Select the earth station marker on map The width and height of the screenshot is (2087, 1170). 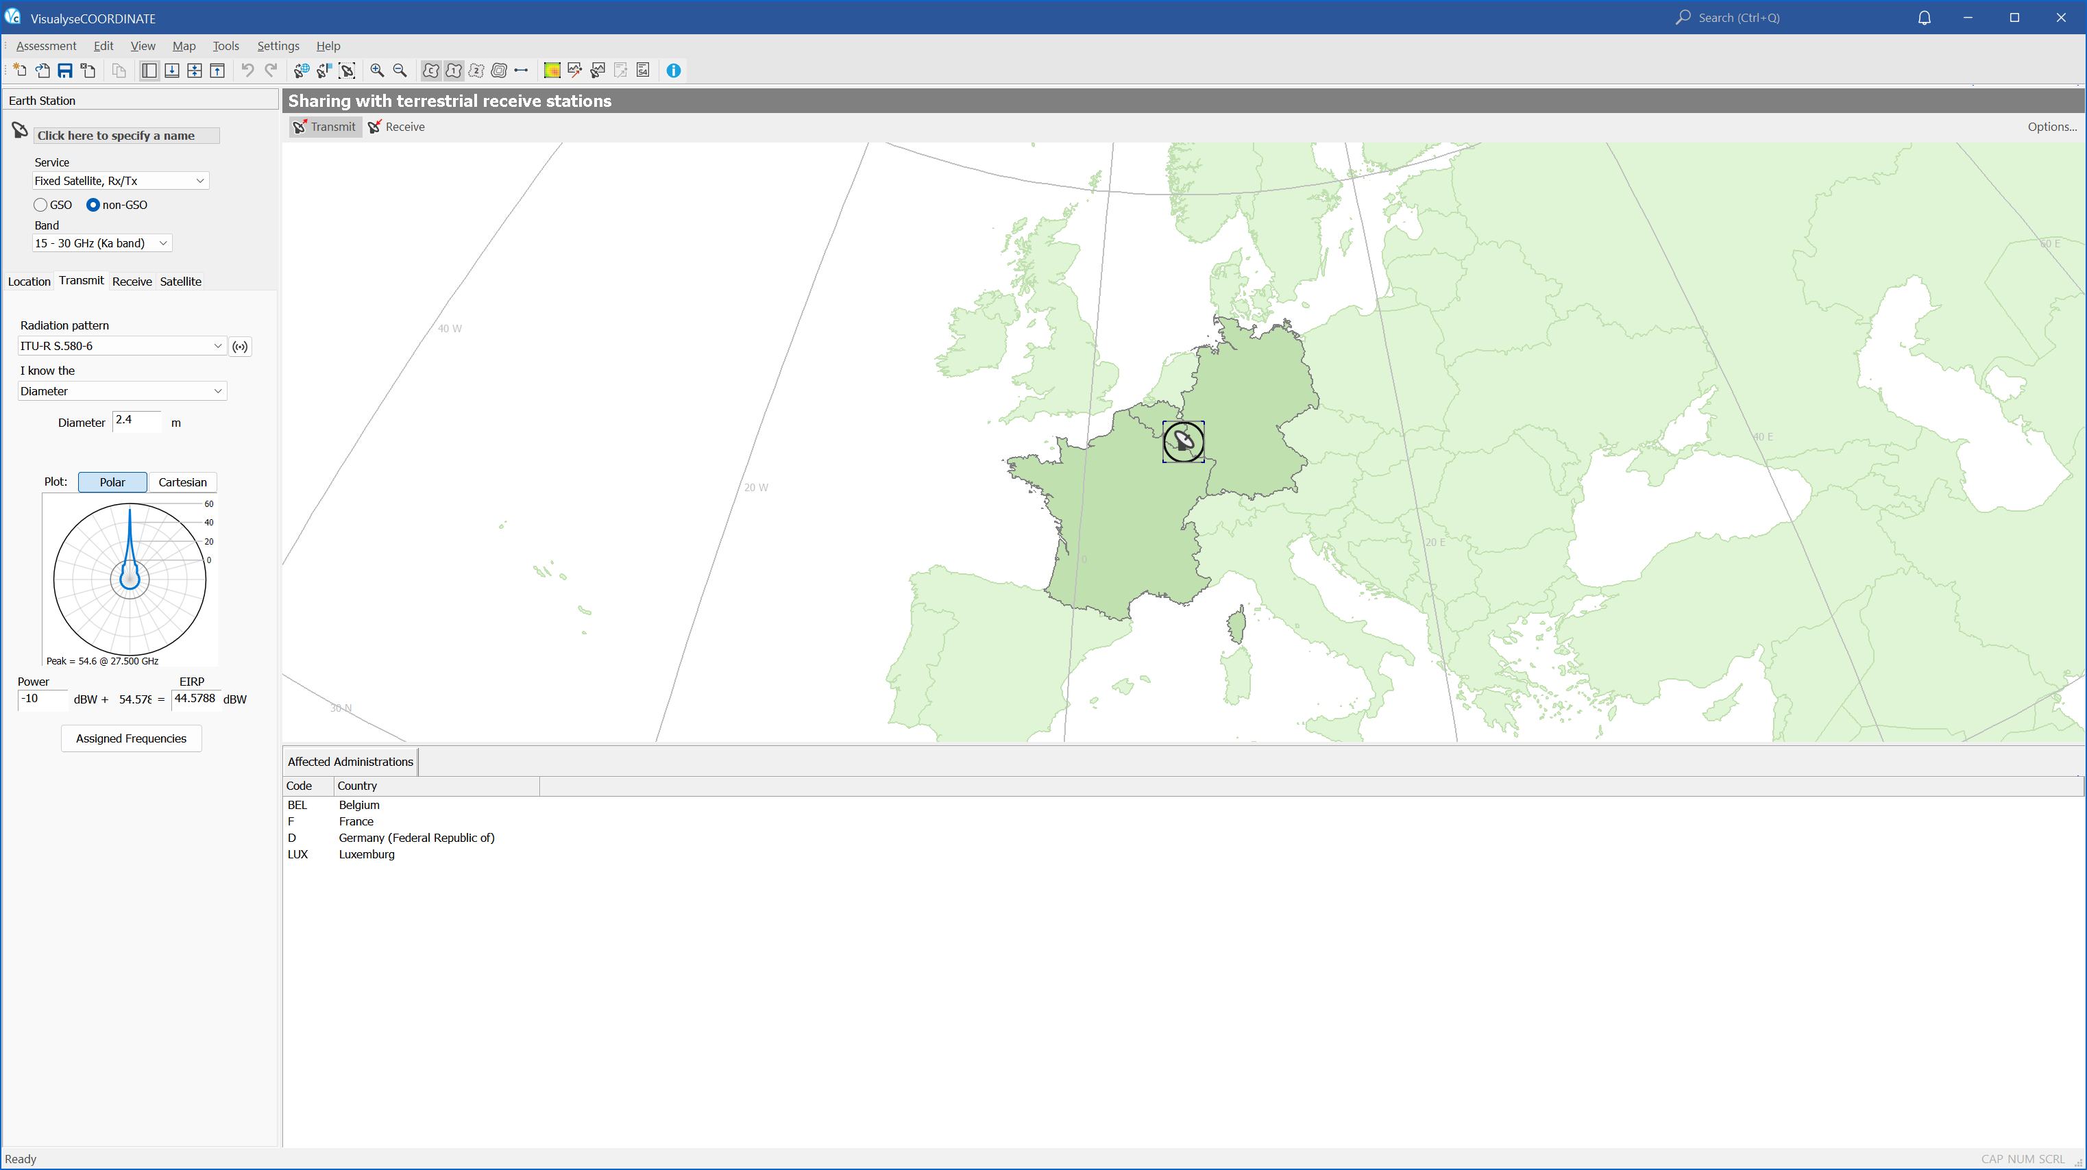[x=1184, y=442]
